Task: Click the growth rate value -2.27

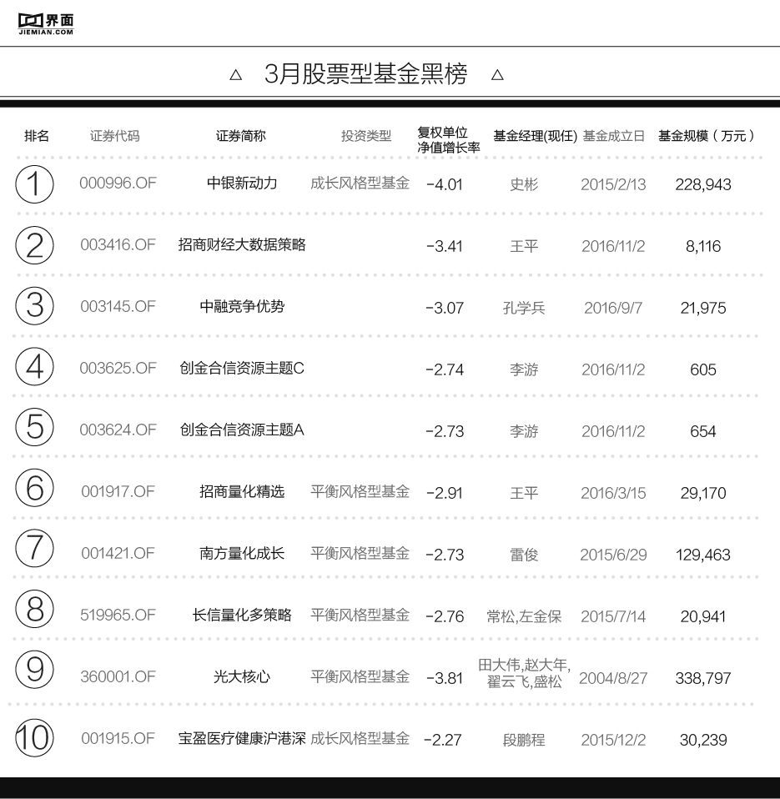Action: pos(442,740)
